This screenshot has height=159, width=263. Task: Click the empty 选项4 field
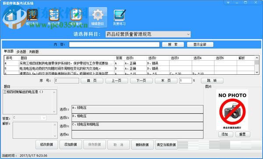137,135
